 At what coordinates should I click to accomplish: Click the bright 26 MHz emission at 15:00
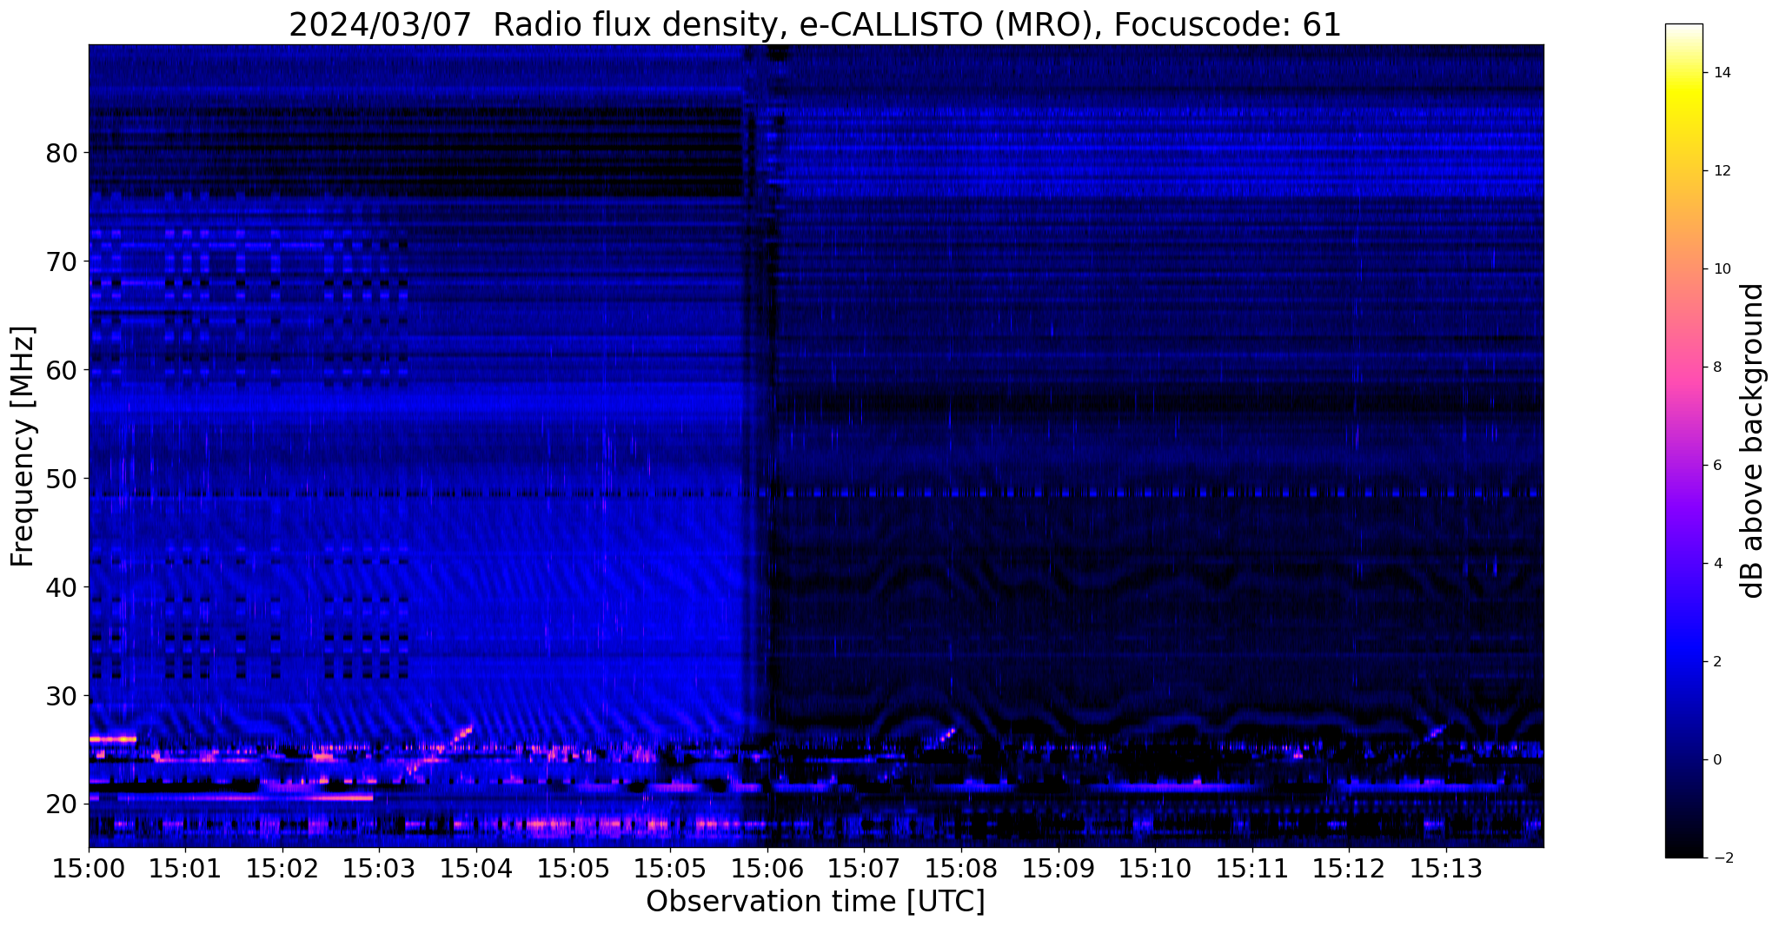[112, 739]
